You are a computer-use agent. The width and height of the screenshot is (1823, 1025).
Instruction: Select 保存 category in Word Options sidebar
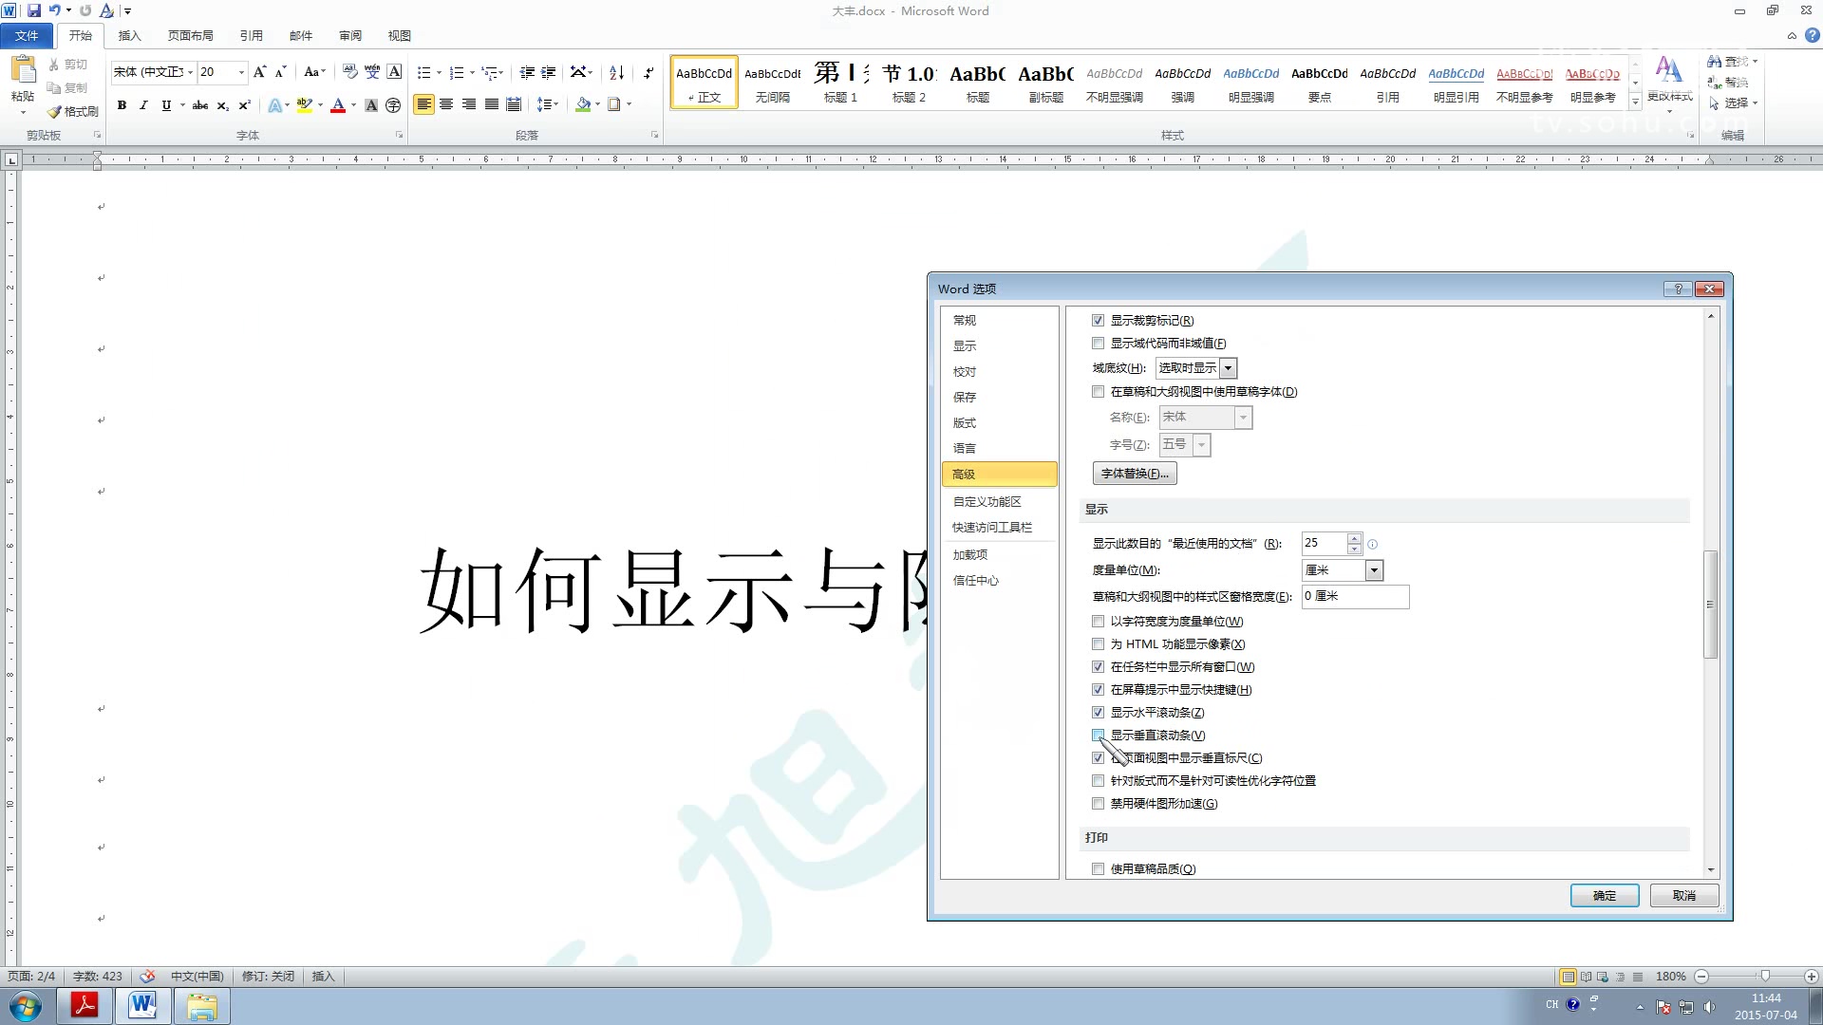[x=964, y=397]
